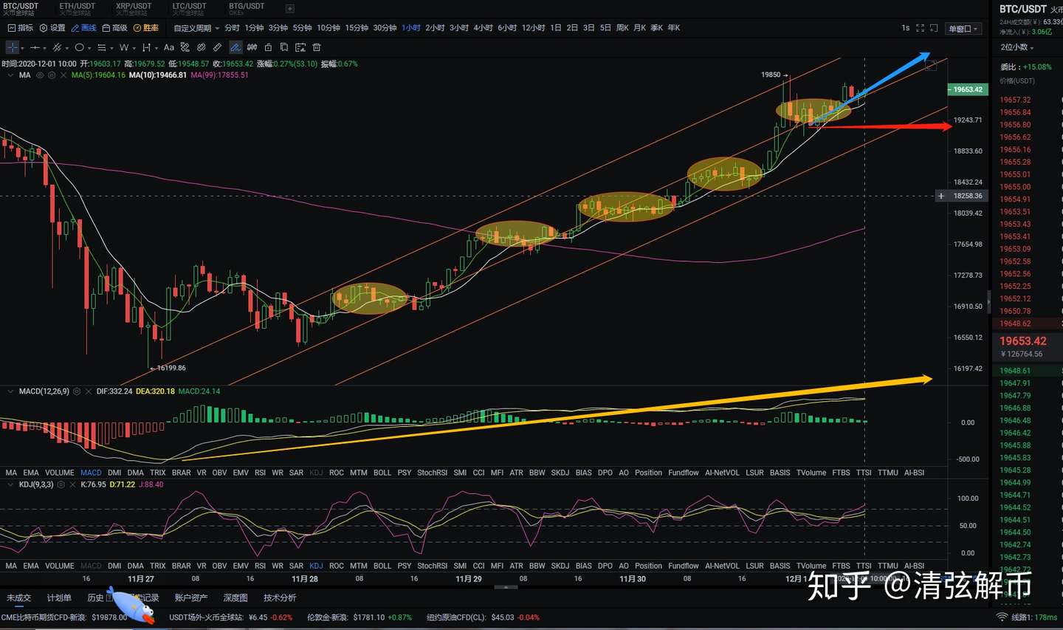
Task: Collapse the KDJ panel chevron
Action: tap(10, 485)
